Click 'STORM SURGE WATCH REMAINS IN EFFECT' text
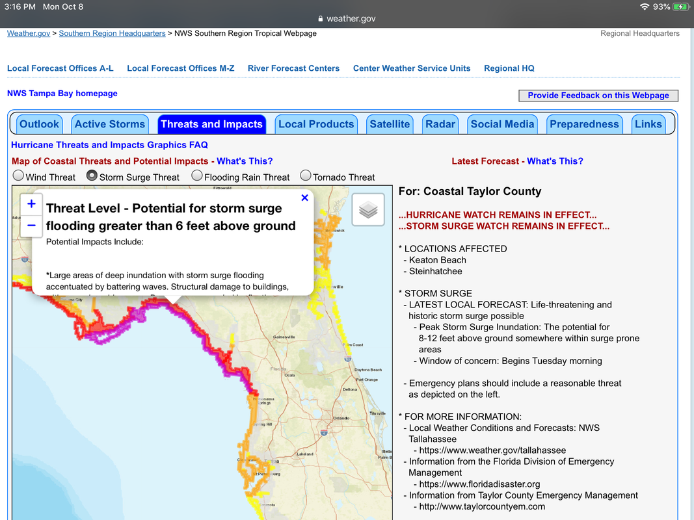The height and width of the screenshot is (520, 694). 503,226
